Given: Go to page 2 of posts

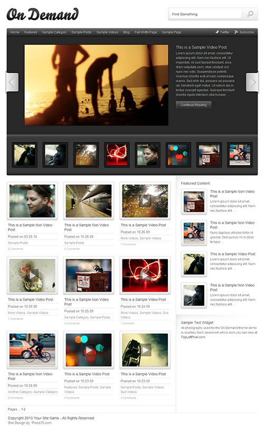Looking at the screenshot, I should 24,409.
